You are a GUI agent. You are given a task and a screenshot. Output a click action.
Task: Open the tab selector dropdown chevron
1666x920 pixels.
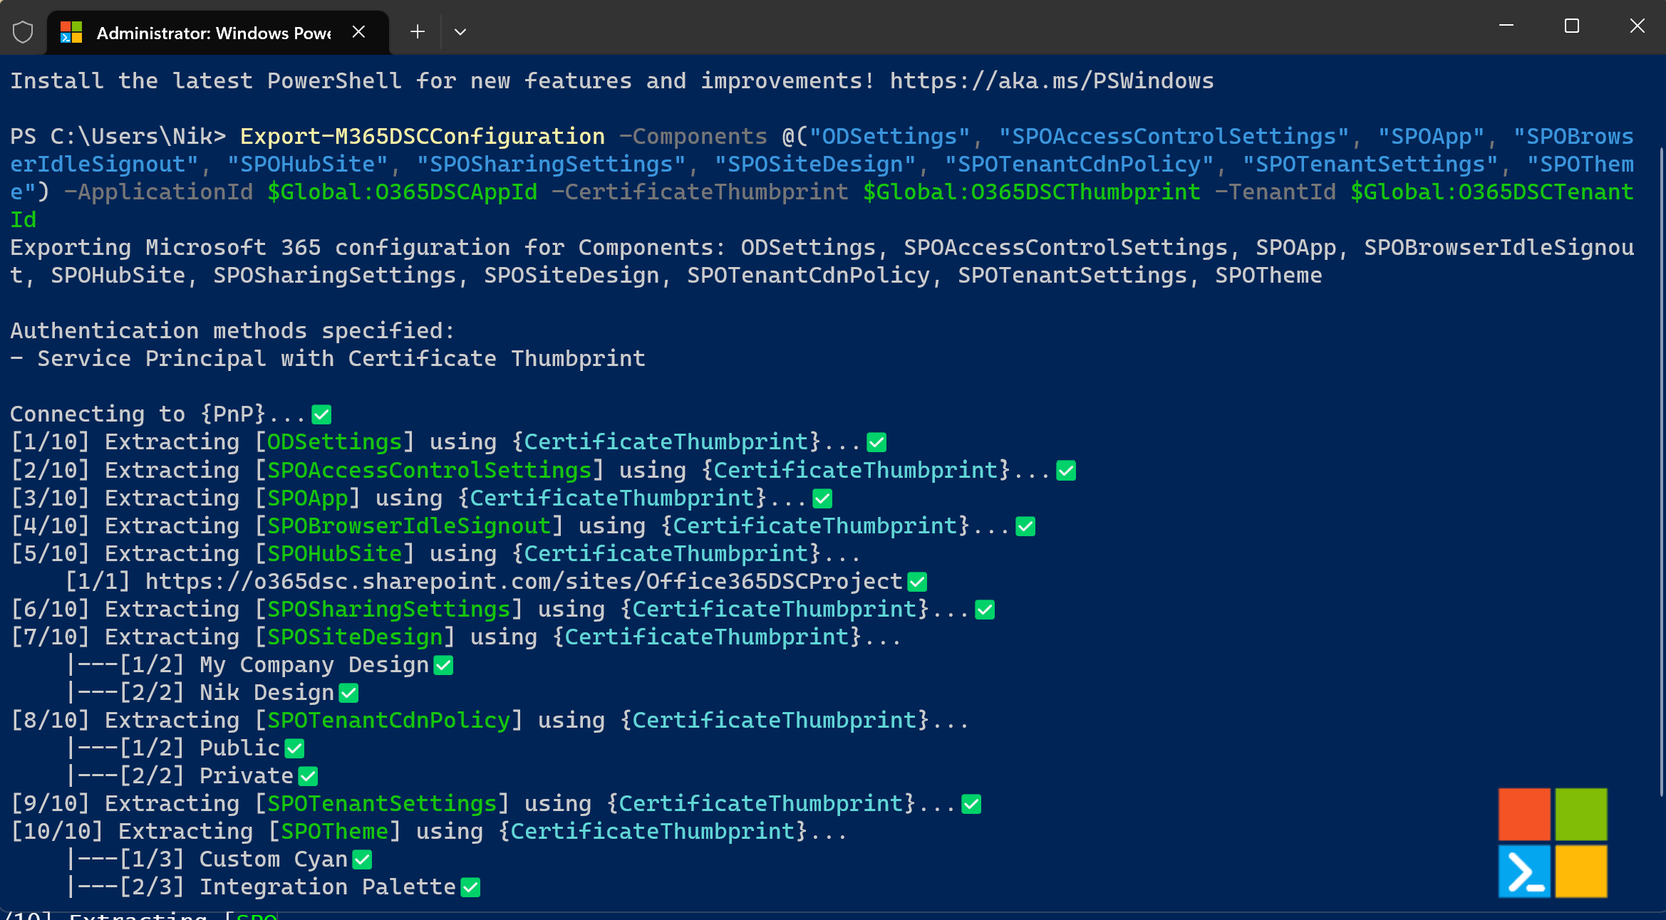tap(460, 32)
